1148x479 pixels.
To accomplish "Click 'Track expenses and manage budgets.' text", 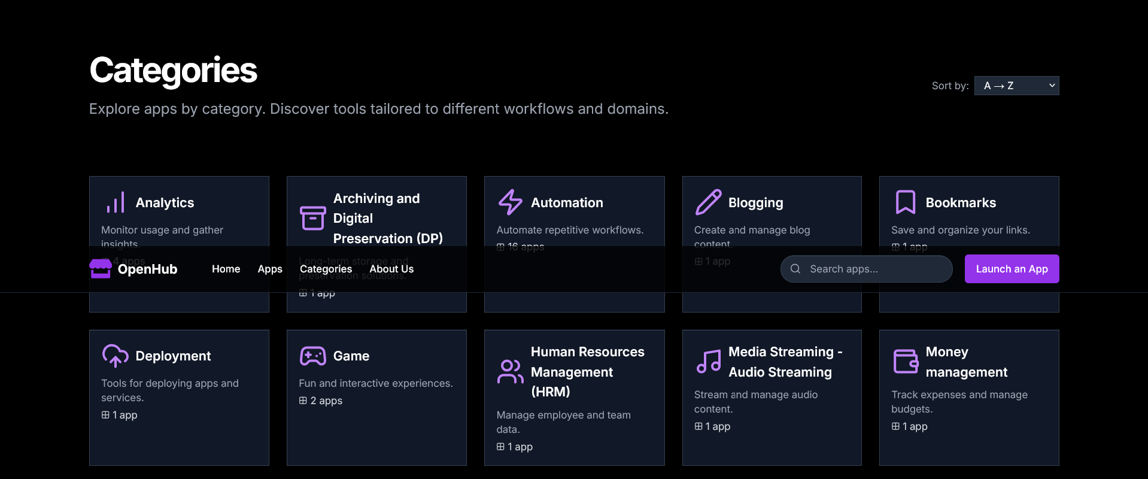I will point(959,402).
